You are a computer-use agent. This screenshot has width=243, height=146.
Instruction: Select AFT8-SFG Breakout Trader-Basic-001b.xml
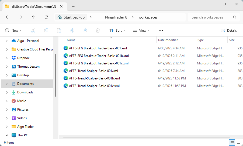tap(99, 56)
